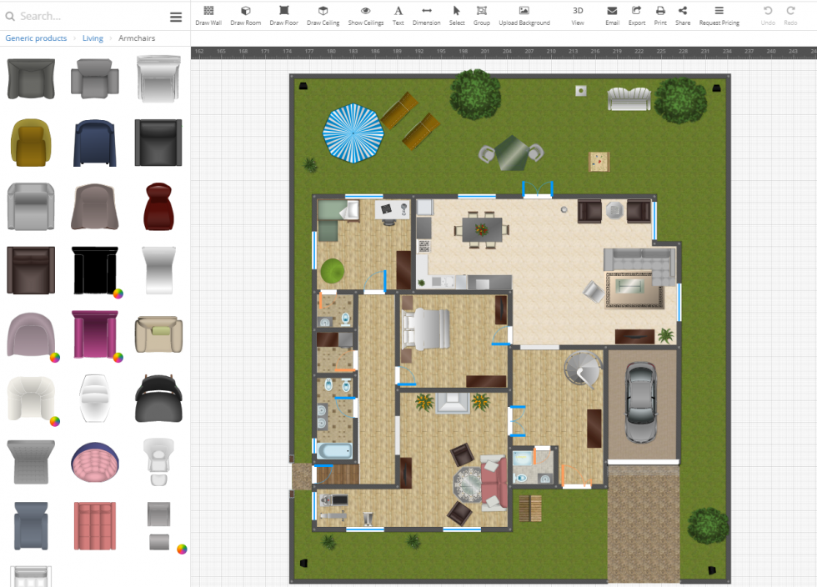Viewport: 817px width, 587px height.
Task: Go to the Armchairs breadcrumb item
Action: pos(138,38)
